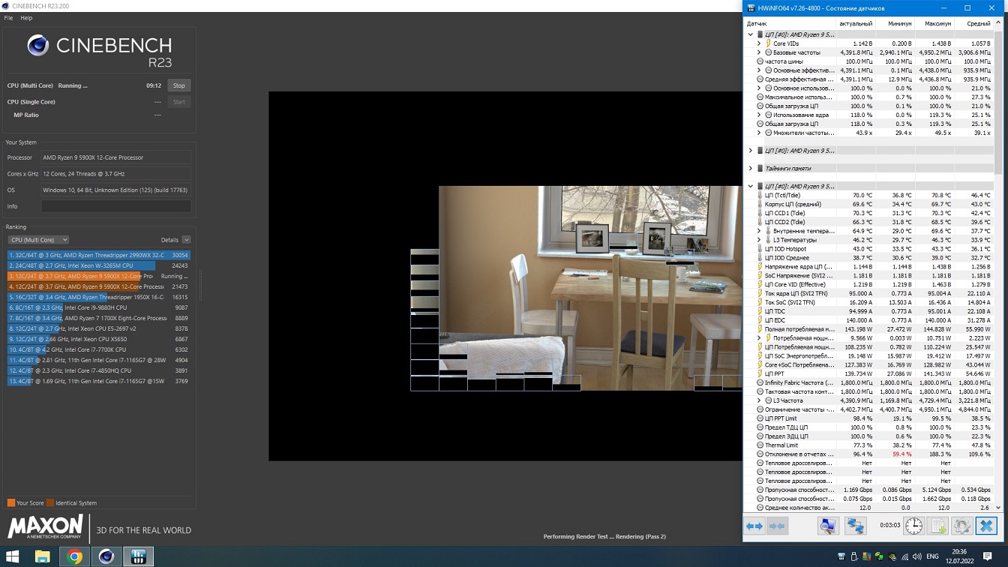
Task: Reset the HWiNFO elapsed-time clock
Action: point(913,526)
